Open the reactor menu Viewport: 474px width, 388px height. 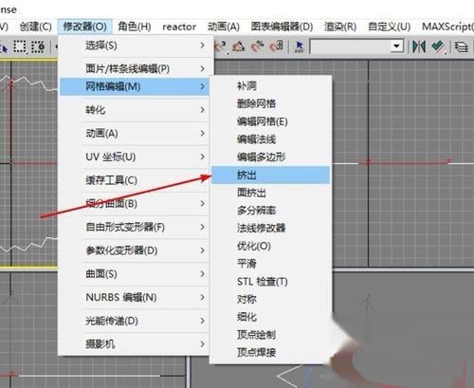[x=179, y=27]
